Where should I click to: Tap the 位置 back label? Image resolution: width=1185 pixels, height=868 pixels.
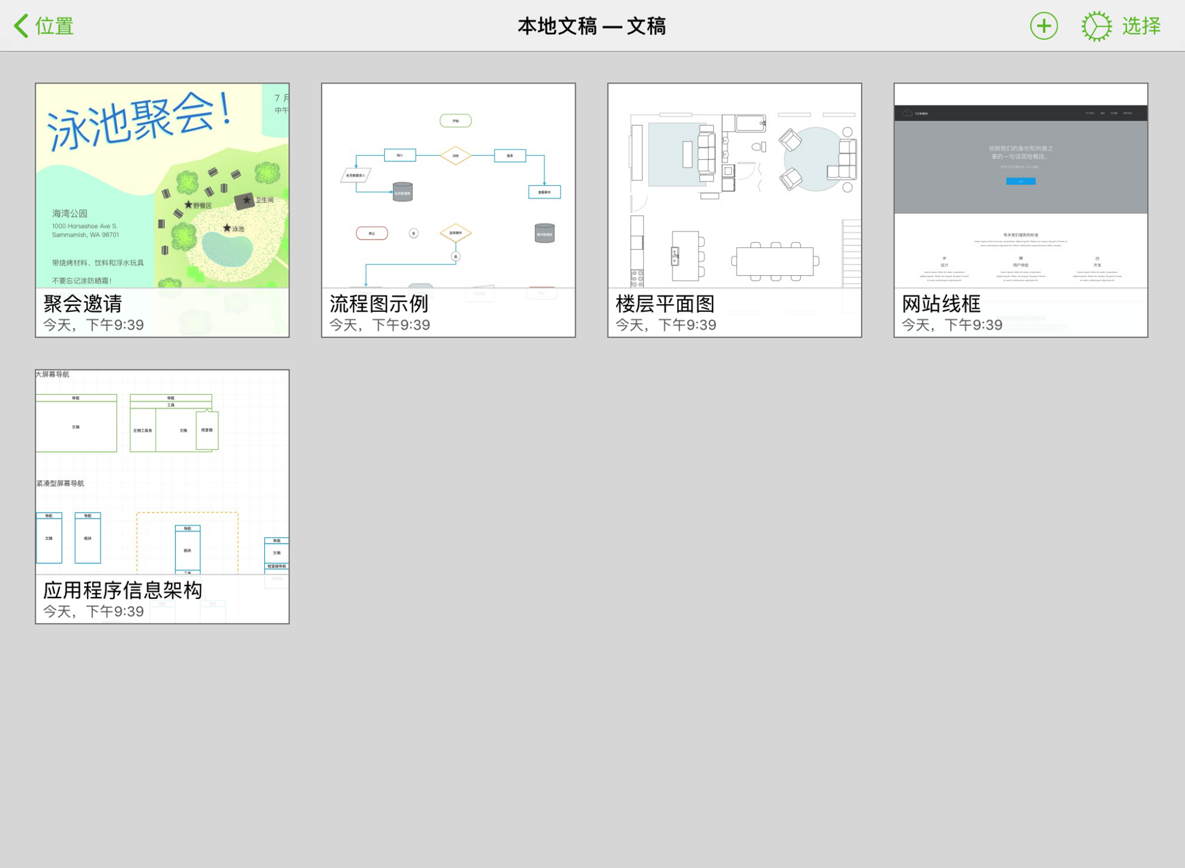click(x=54, y=26)
